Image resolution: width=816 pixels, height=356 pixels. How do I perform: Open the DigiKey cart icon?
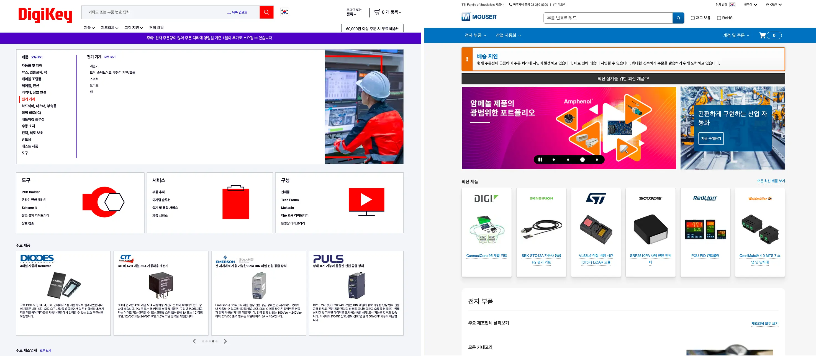click(377, 12)
